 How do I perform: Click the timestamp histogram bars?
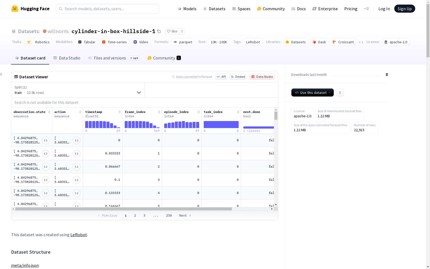103,125
